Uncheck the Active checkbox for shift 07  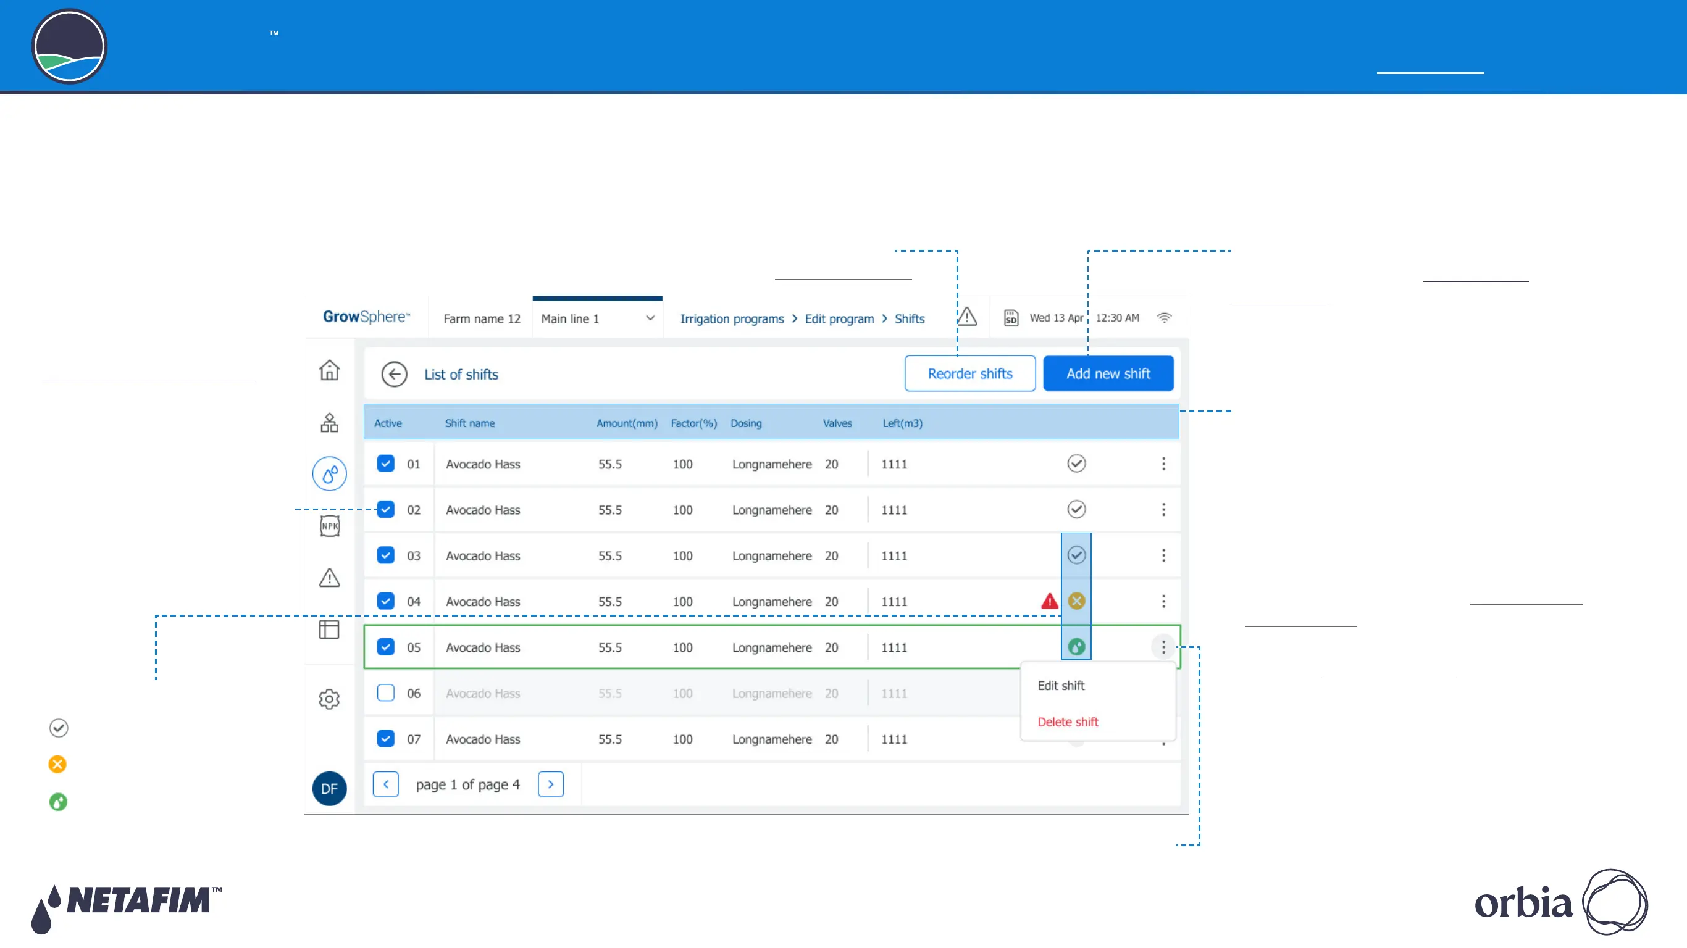tap(386, 739)
